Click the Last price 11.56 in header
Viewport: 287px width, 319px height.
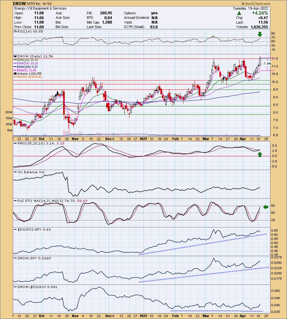click(x=263, y=22)
